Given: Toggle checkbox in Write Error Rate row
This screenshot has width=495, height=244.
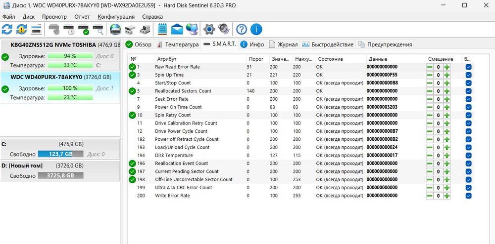Looking at the screenshot, I should pyautogui.click(x=468, y=196).
